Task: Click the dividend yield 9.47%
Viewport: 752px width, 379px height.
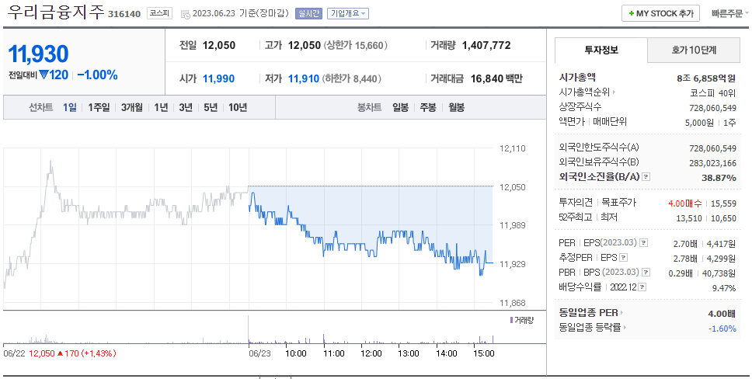Action: pos(724,288)
